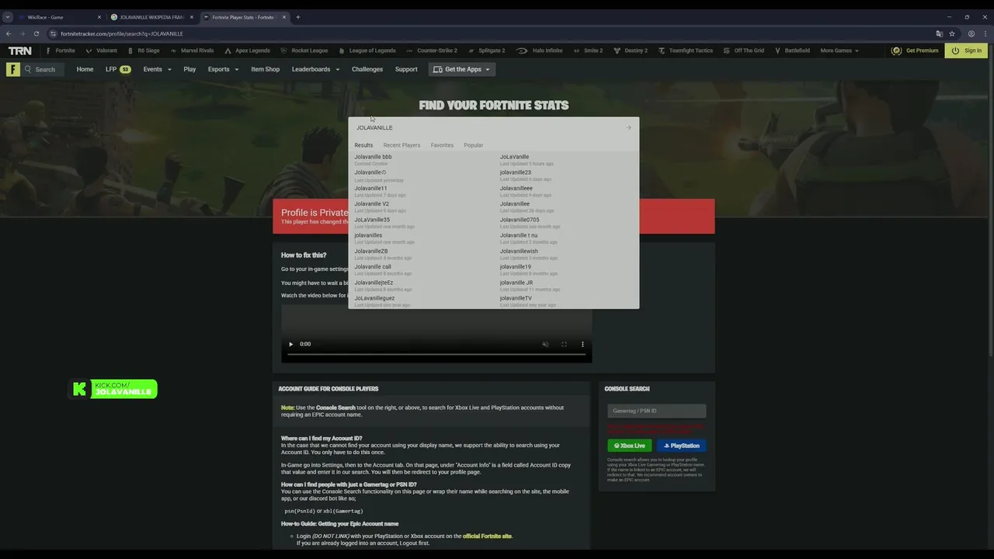
Task: Click the PlayStation search button
Action: coord(681,446)
